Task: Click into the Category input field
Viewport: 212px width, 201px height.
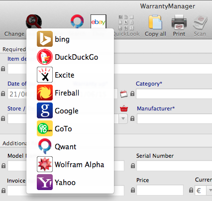Action: pyautogui.click(x=174, y=94)
